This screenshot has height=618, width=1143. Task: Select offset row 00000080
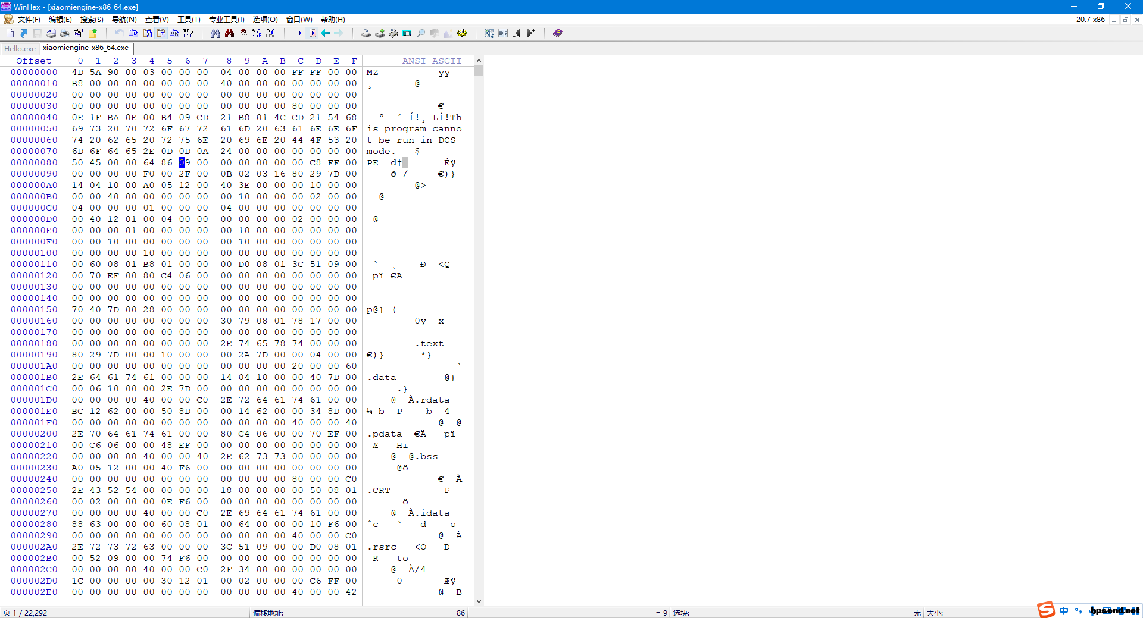click(34, 162)
